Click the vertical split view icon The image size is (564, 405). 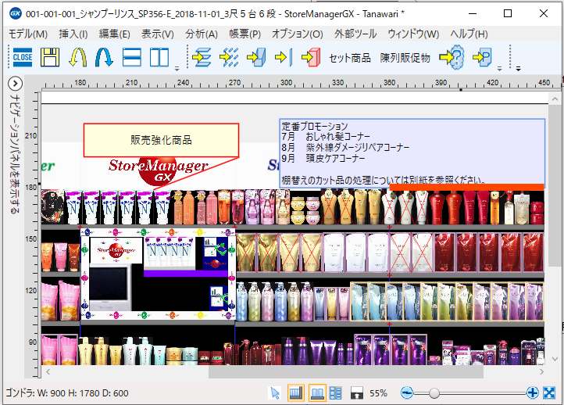159,57
